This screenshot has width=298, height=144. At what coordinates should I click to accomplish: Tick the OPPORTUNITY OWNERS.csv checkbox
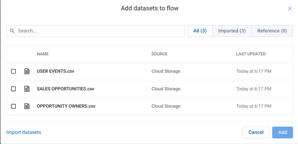[13, 106]
